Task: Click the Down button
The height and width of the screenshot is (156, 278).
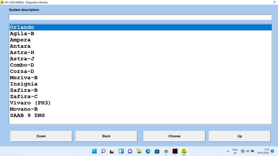Action: [41, 136]
